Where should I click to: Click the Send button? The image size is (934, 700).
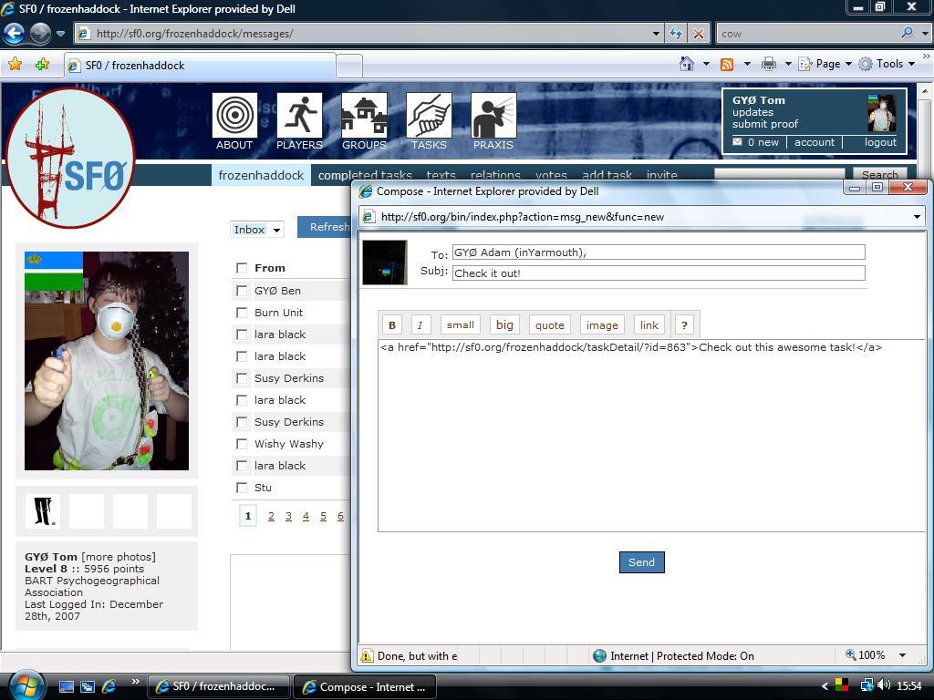pyautogui.click(x=641, y=561)
